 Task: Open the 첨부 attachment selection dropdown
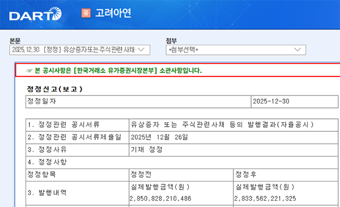236,50
